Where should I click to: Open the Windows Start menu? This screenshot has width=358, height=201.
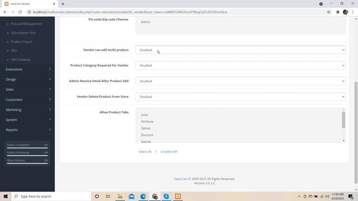[x=6, y=196]
